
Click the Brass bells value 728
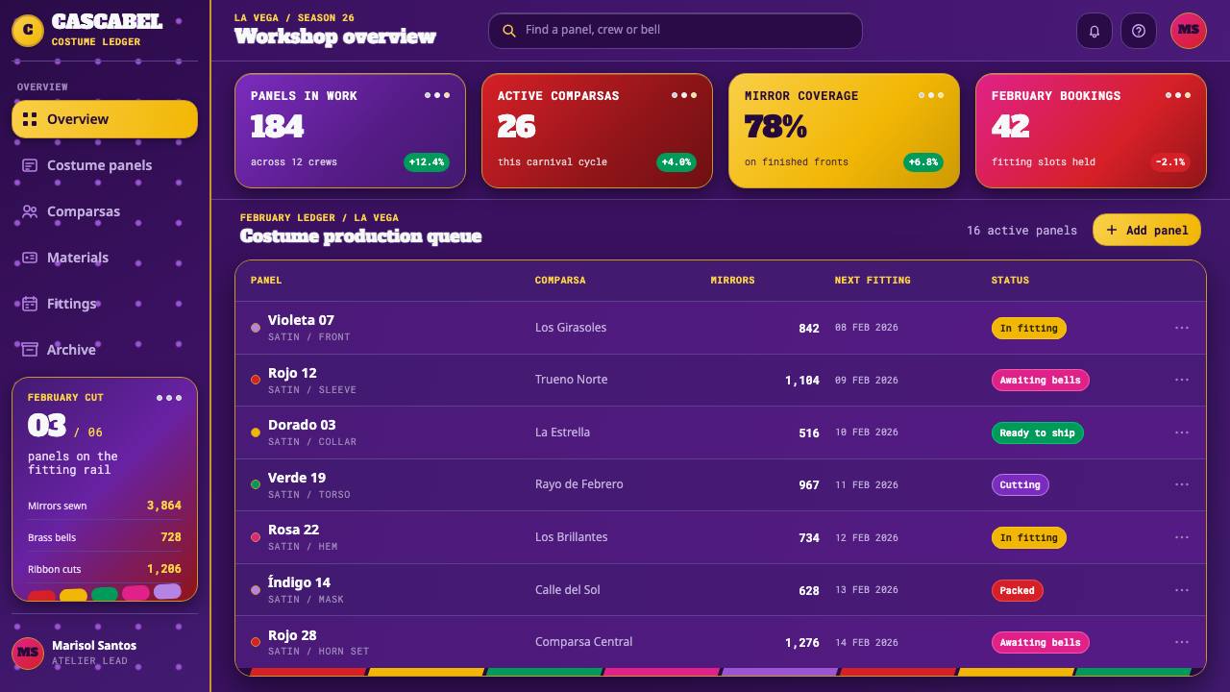[171, 537]
